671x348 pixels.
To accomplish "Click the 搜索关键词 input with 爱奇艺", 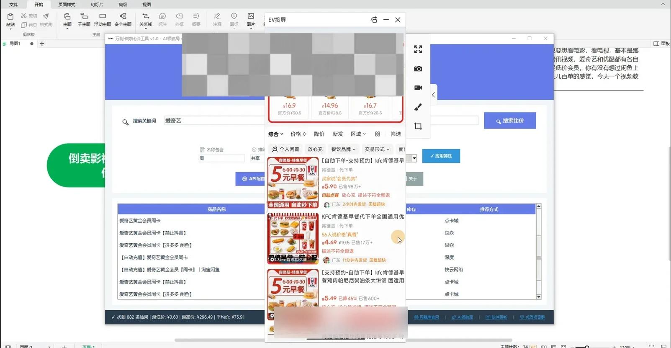I will pyautogui.click(x=214, y=121).
